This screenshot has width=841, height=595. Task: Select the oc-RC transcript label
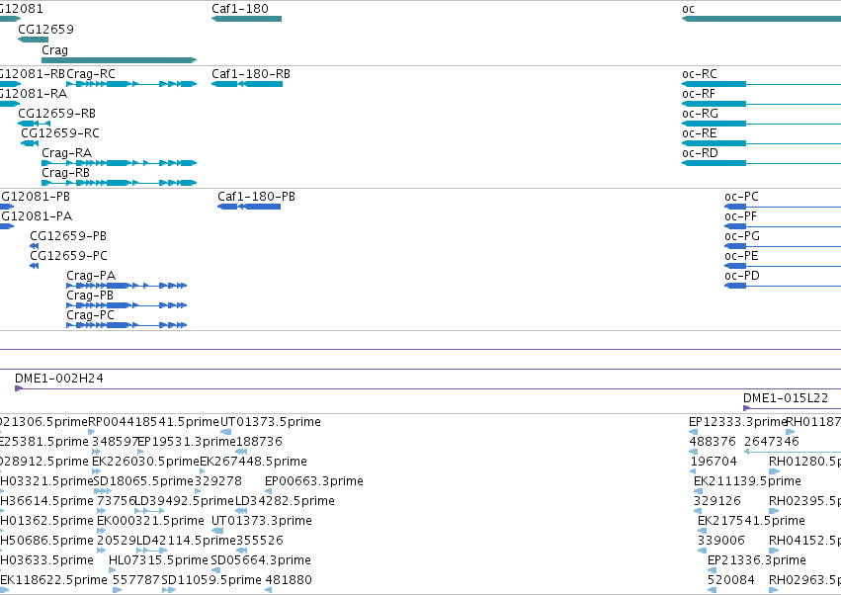(x=700, y=74)
